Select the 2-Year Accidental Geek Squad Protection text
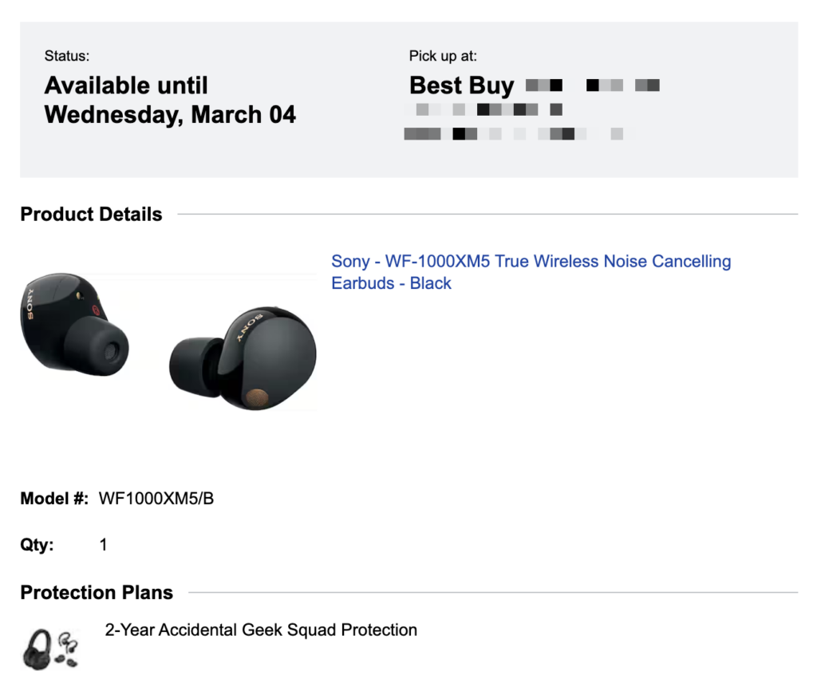This screenshot has height=691, width=817. (261, 630)
